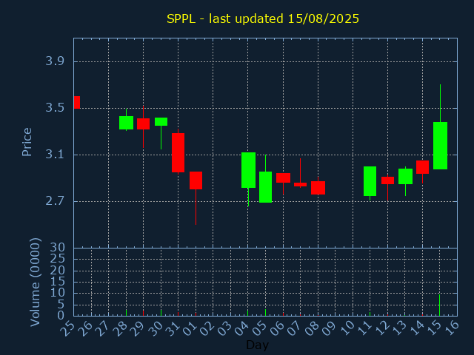Click the day 07 label on x-axis
The image size is (474, 355).
coord(294,328)
